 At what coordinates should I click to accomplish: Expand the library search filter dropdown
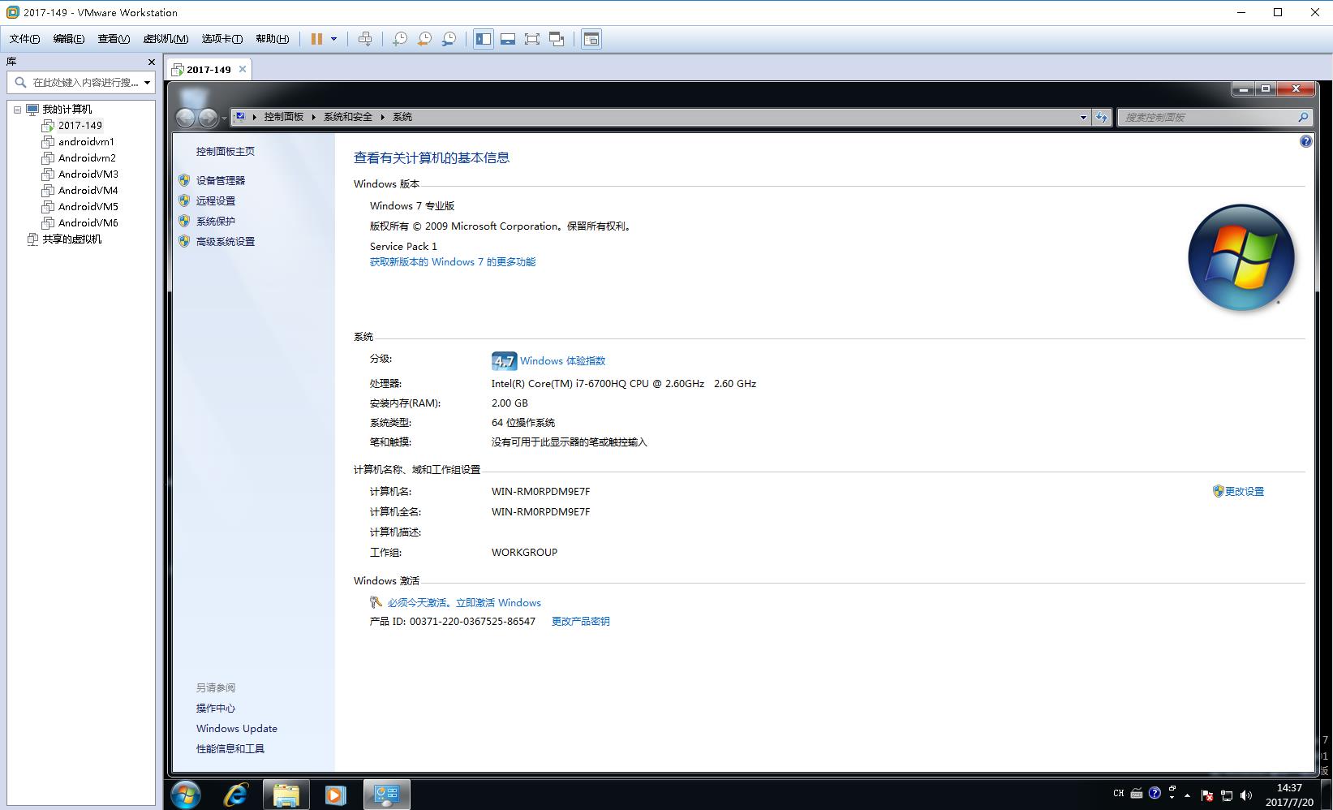point(147,82)
